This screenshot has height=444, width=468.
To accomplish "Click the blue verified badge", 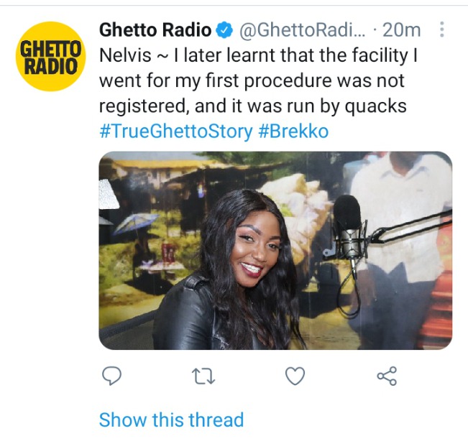I will tap(224, 30).
